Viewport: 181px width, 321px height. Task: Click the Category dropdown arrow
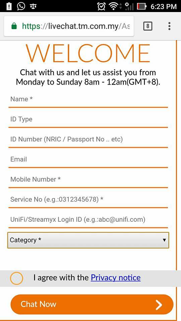pos(164,240)
